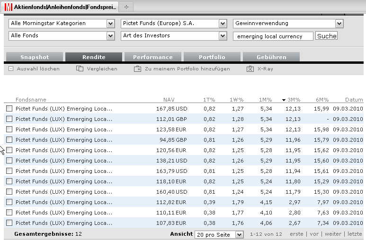Click the Auswahl löschen link

(x=38, y=69)
